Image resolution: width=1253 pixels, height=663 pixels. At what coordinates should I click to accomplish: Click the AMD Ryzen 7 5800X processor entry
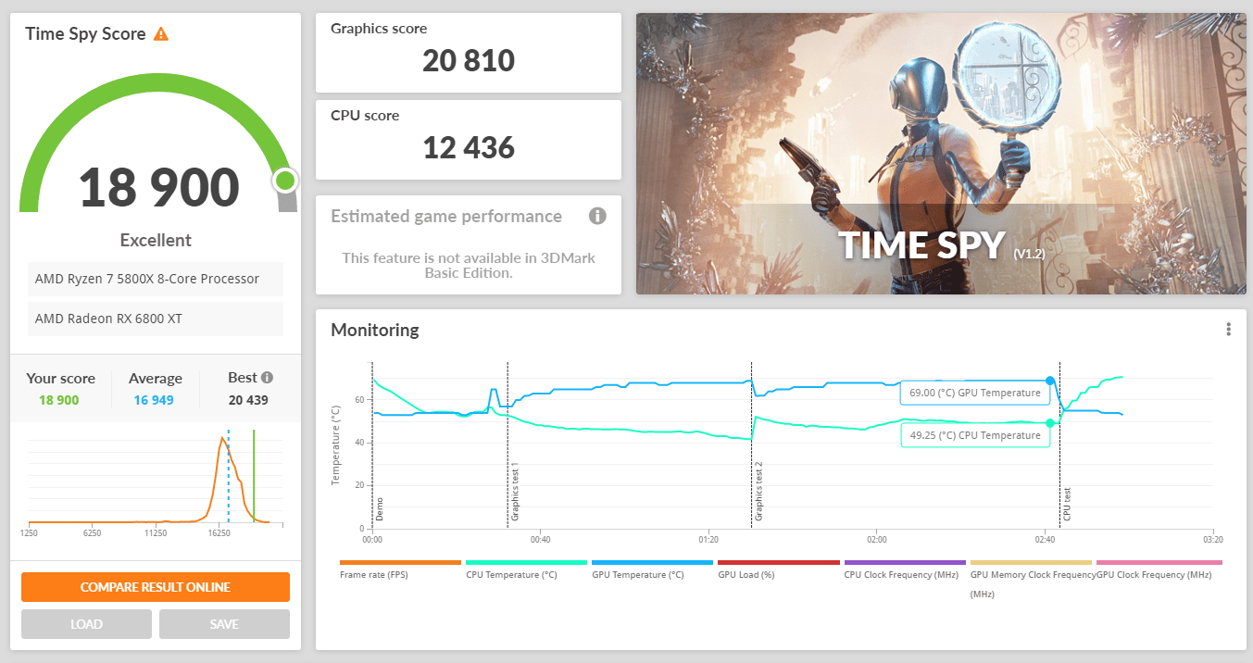tap(156, 279)
